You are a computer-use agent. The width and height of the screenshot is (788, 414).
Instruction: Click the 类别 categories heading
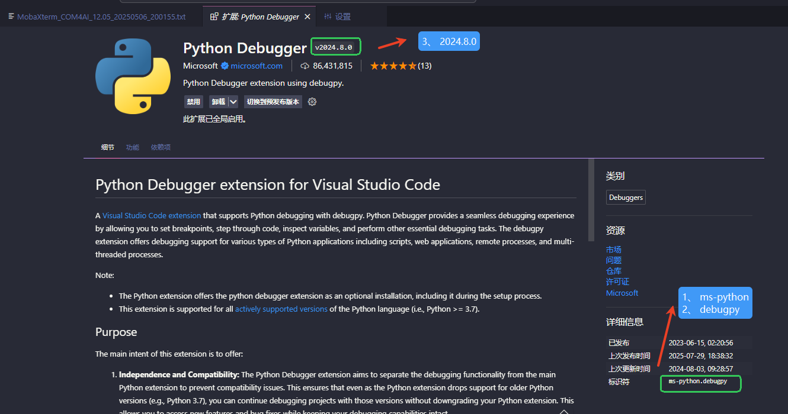(x=615, y=176)
